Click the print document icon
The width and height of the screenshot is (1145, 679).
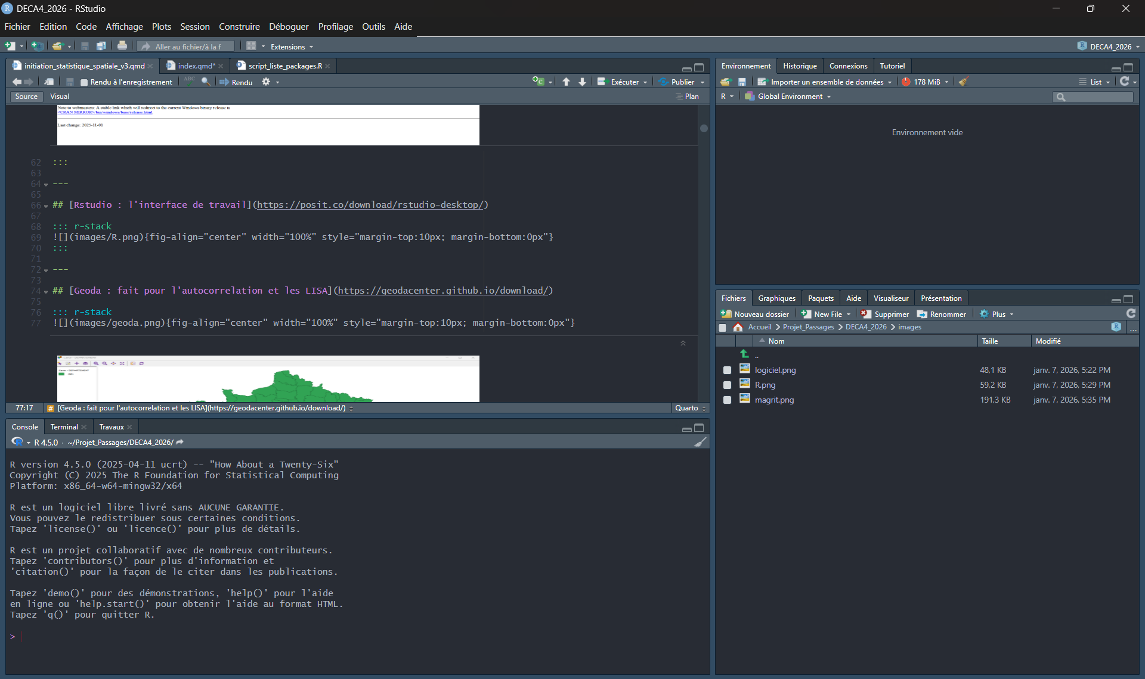click(x=122, y=46)
